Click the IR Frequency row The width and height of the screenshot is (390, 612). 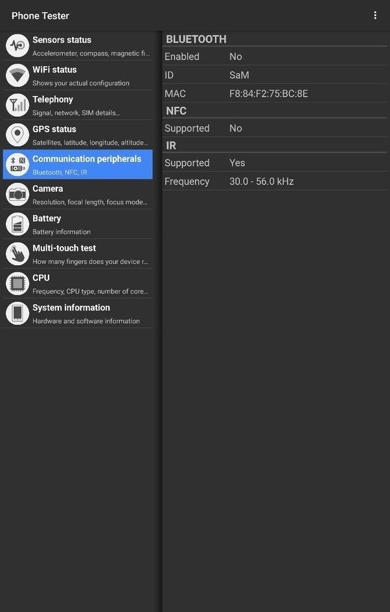pos(275,182)
